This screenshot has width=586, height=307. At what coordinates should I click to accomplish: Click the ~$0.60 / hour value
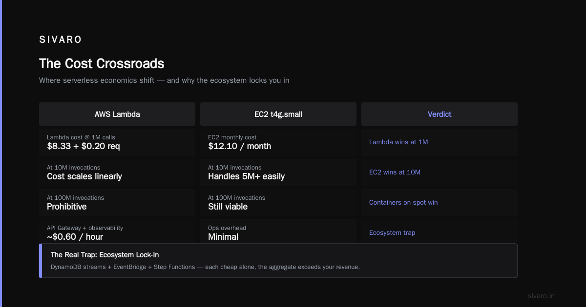tap(75, 237)
